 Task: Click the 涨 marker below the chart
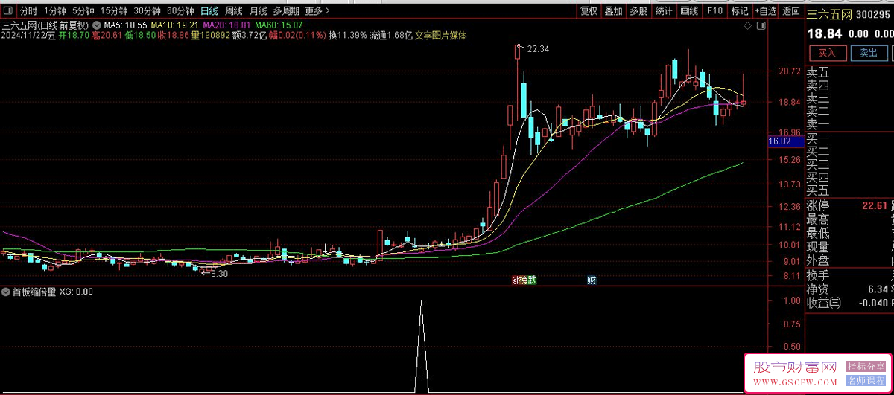coord(515,280)
